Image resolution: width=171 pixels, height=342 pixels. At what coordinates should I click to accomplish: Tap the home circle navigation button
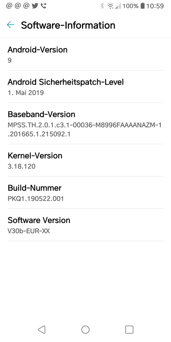[x=85, y=330]
